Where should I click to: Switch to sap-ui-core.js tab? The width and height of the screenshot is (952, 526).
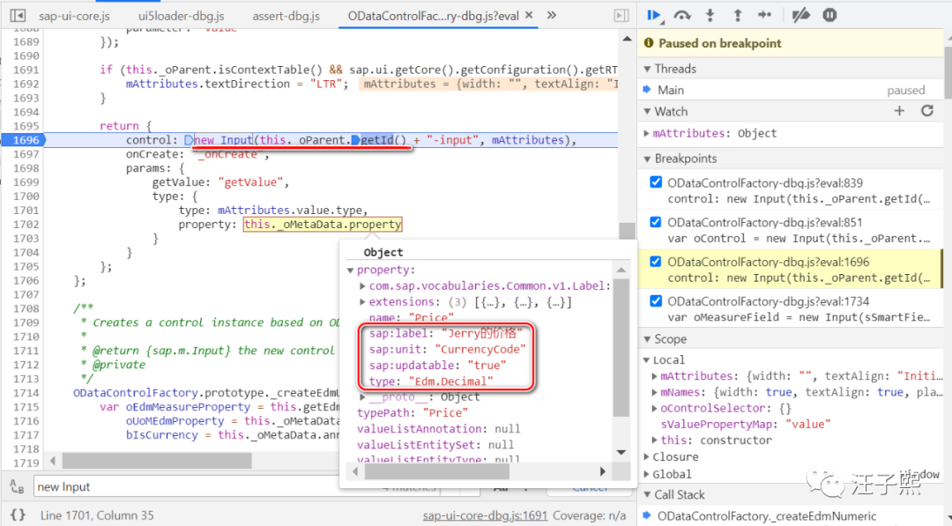tap(74, 16)
